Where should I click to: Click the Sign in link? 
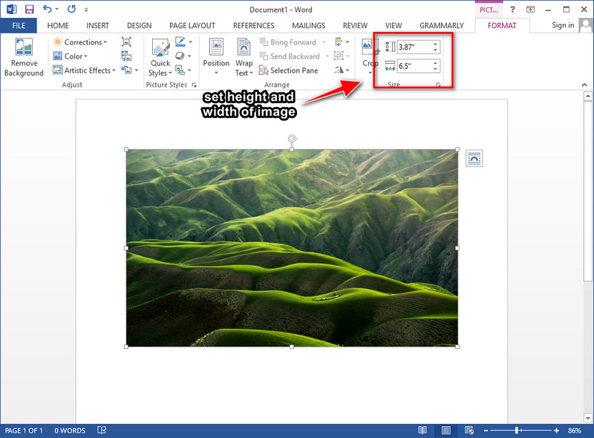(563, 25)
